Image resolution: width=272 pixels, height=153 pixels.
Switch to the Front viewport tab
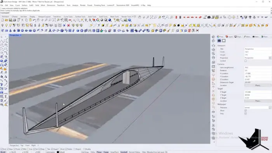(x=28, y=145)
